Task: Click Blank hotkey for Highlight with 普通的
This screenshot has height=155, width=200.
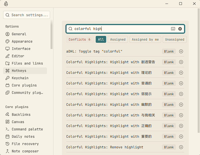Action: pyautogui.click(x=169, y=83)
